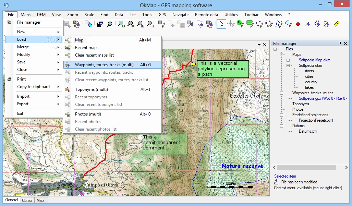Click the route with blue flag icon
This screenshot has height=206, width=352.
pyautogui.click(x=317, y=24)
